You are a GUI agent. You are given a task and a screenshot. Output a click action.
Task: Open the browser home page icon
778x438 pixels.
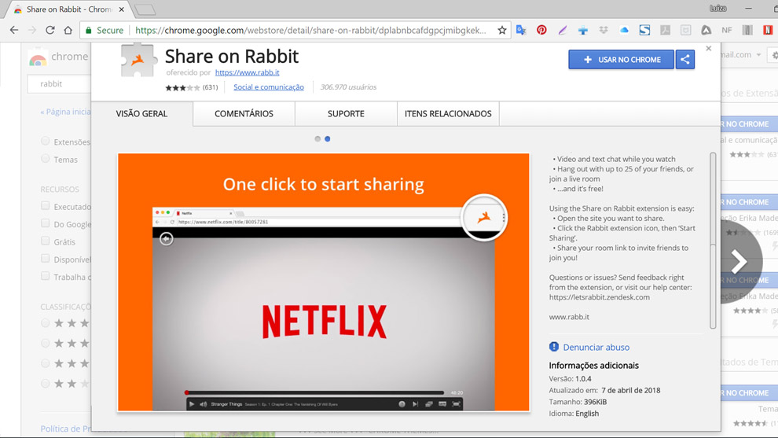68,31
